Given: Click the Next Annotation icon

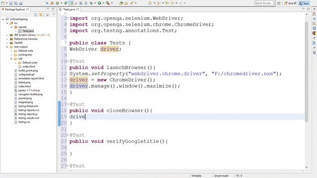Looking at the screenshot, I should tap(150, 3).
